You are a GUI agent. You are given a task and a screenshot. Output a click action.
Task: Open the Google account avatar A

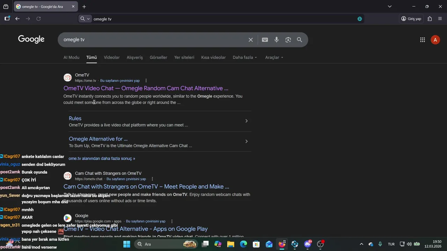[x=435, y=40]
